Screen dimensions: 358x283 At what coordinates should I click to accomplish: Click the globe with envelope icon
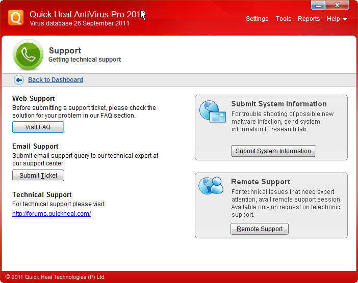pyautogui.click(x=212, y=111)
